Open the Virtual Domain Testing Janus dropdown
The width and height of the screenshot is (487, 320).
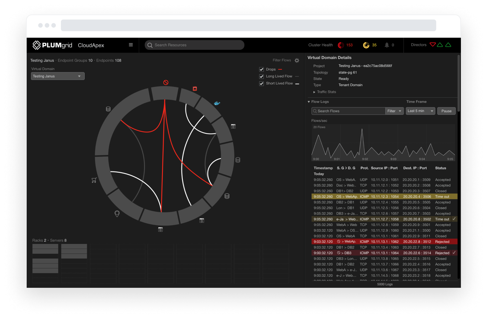58,76
